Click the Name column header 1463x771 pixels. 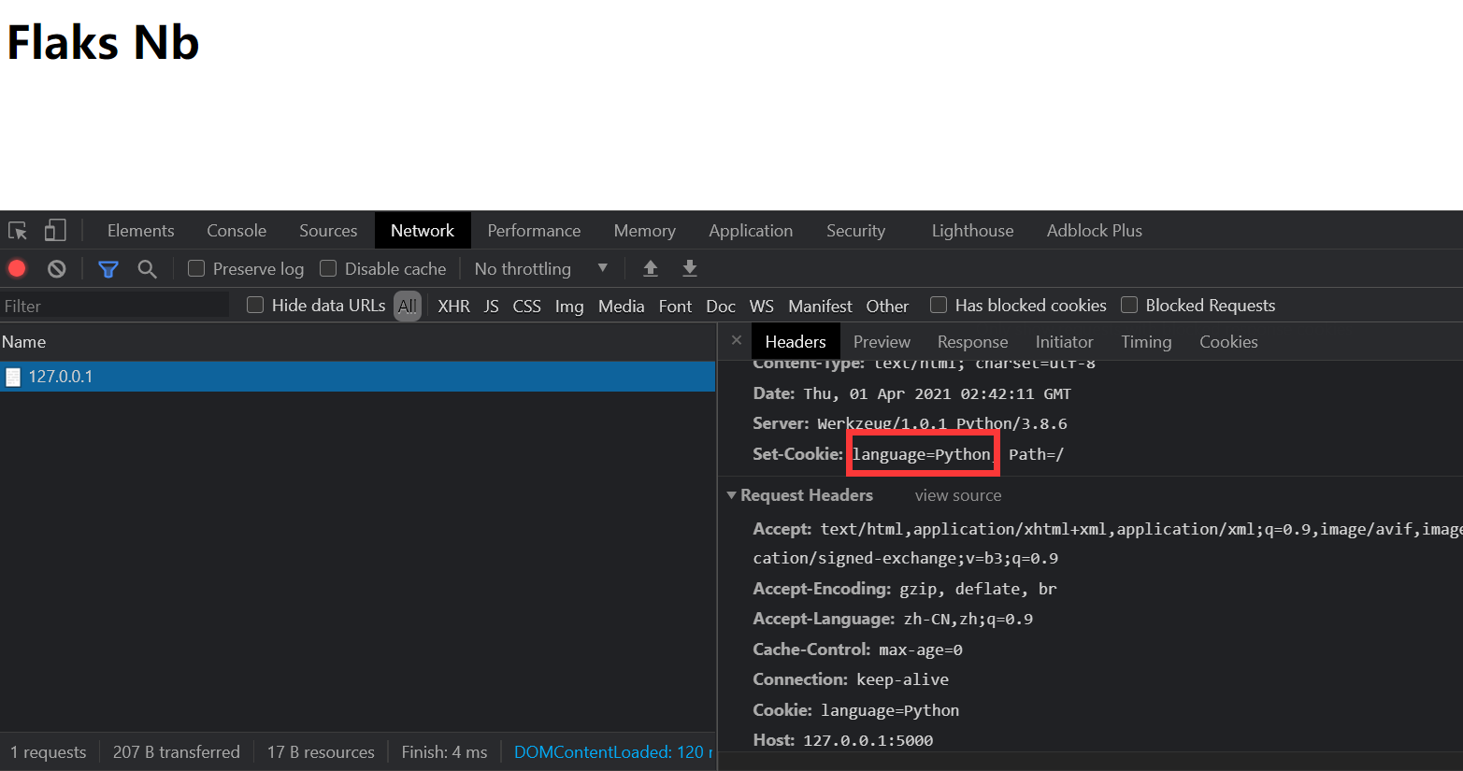pos(357,342)
